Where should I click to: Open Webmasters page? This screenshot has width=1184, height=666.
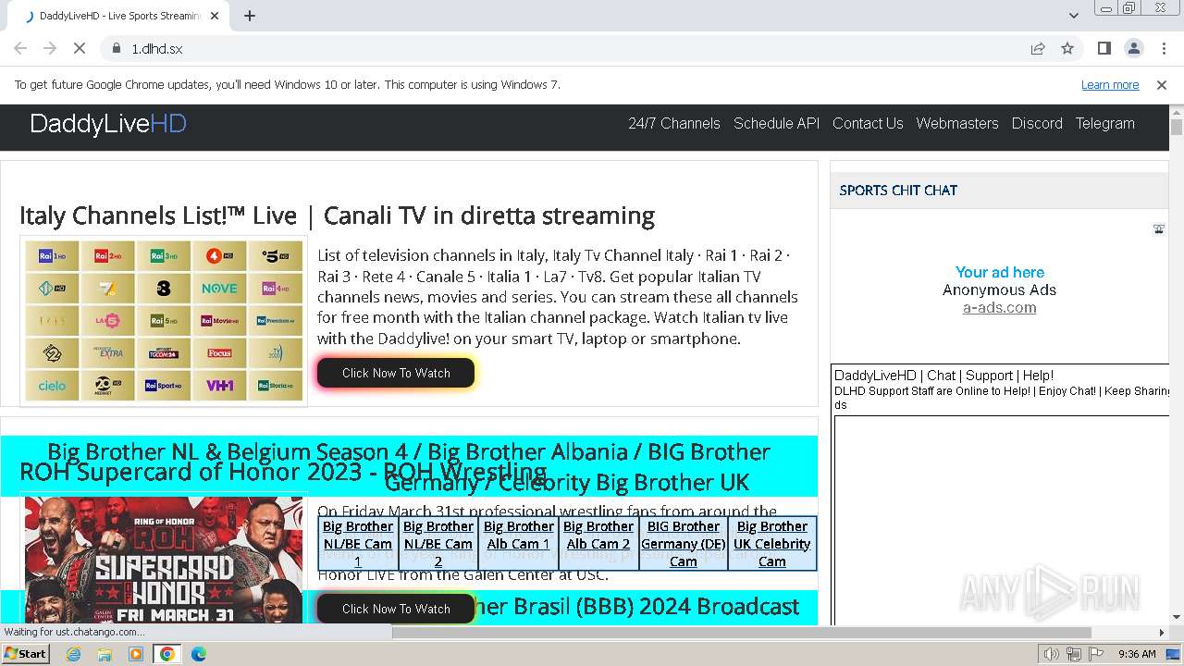(x=957, y=123)
